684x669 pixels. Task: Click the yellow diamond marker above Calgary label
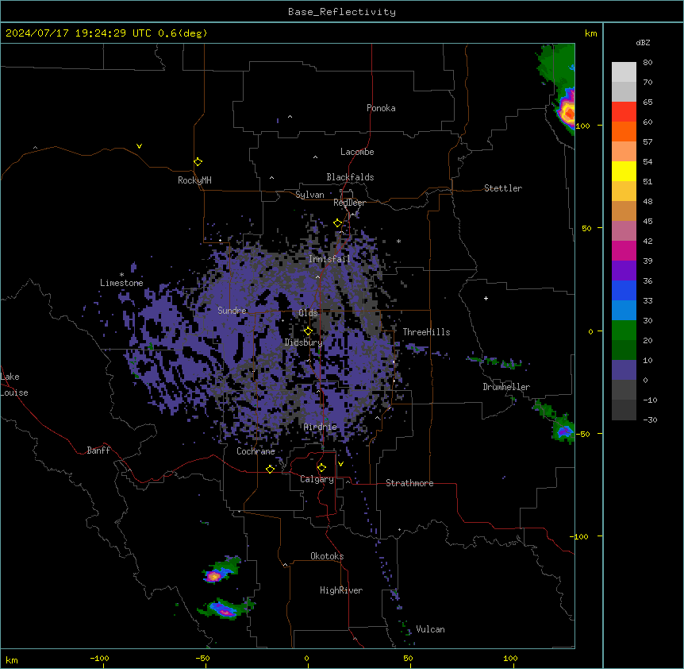point(321,468)
